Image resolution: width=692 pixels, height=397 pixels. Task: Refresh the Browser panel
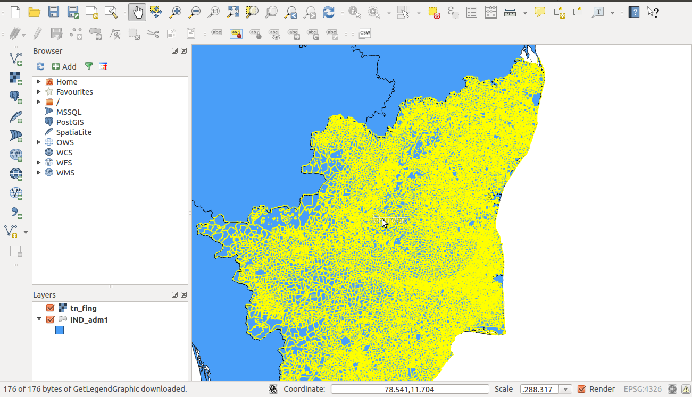tap(40, 66)
